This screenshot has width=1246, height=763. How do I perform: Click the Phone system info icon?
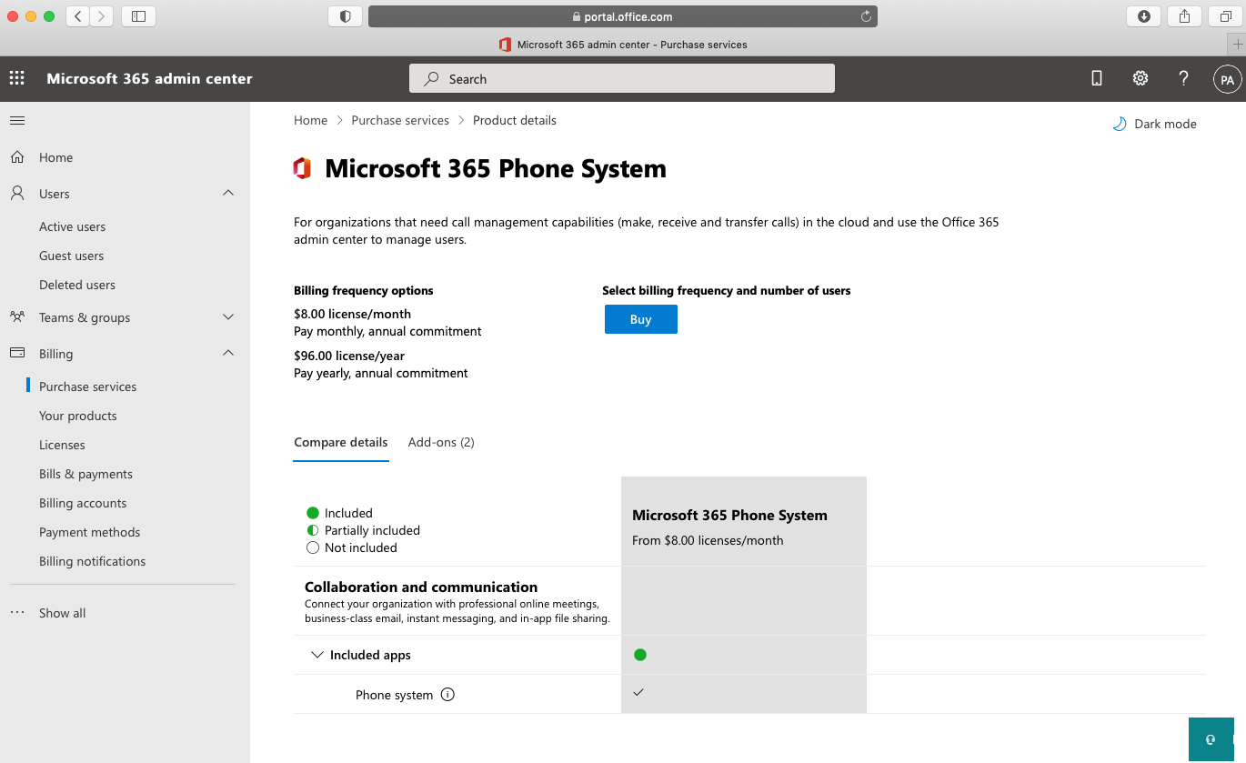click(447, 695)
